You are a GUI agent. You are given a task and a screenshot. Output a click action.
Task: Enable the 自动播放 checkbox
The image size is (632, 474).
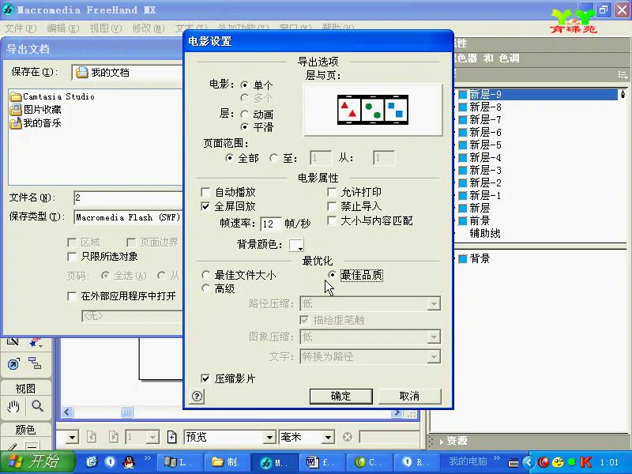click(x=205, y=192)
